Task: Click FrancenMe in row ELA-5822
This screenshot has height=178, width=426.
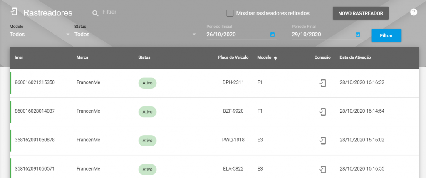Action: click(88, 169)
